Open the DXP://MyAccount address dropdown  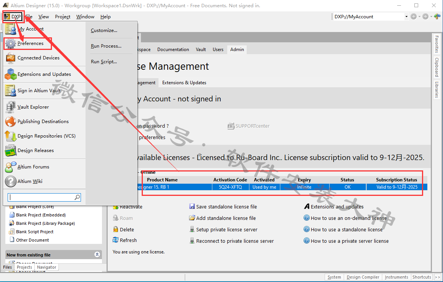[406, 17]
